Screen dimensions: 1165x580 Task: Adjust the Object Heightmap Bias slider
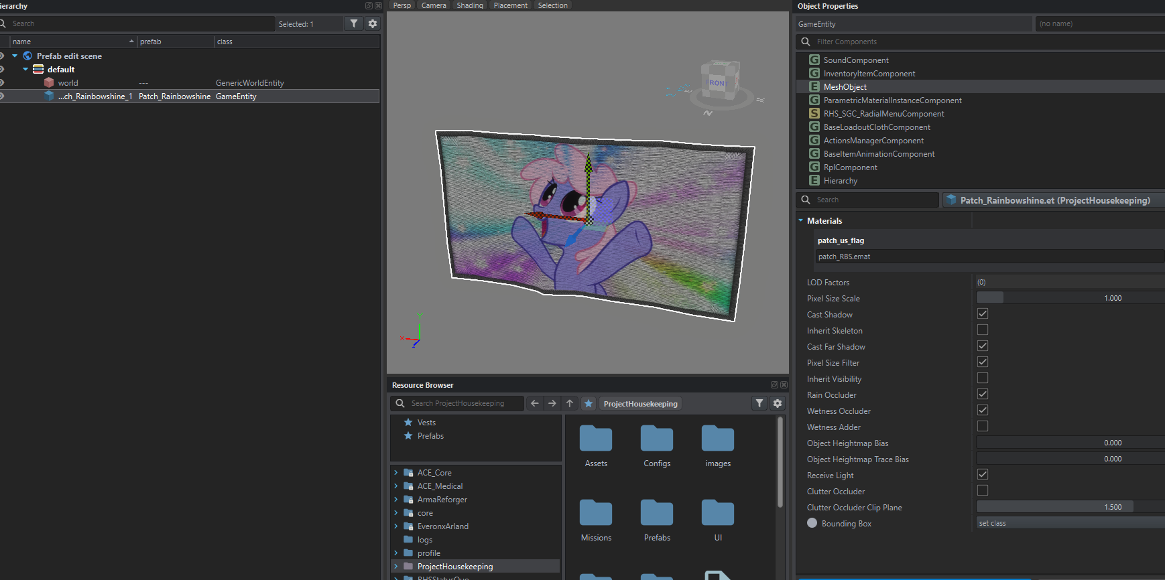coord(1070,443)
